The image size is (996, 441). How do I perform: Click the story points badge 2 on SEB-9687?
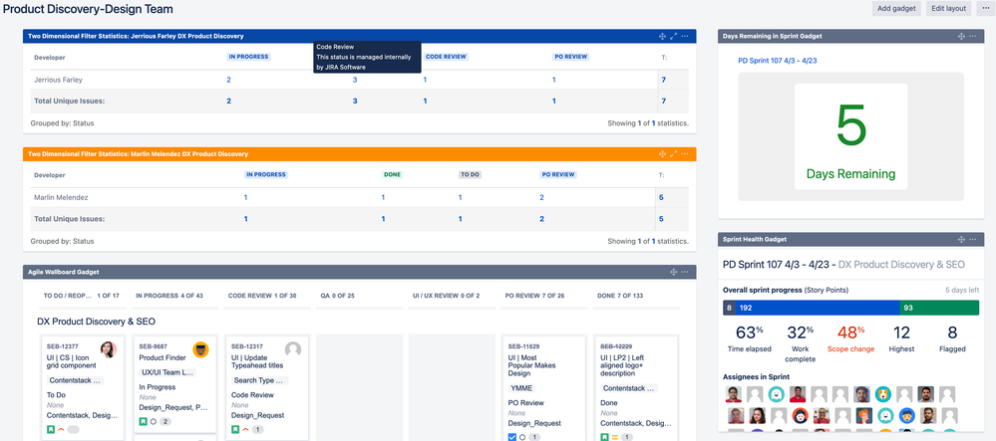(166, 421)
